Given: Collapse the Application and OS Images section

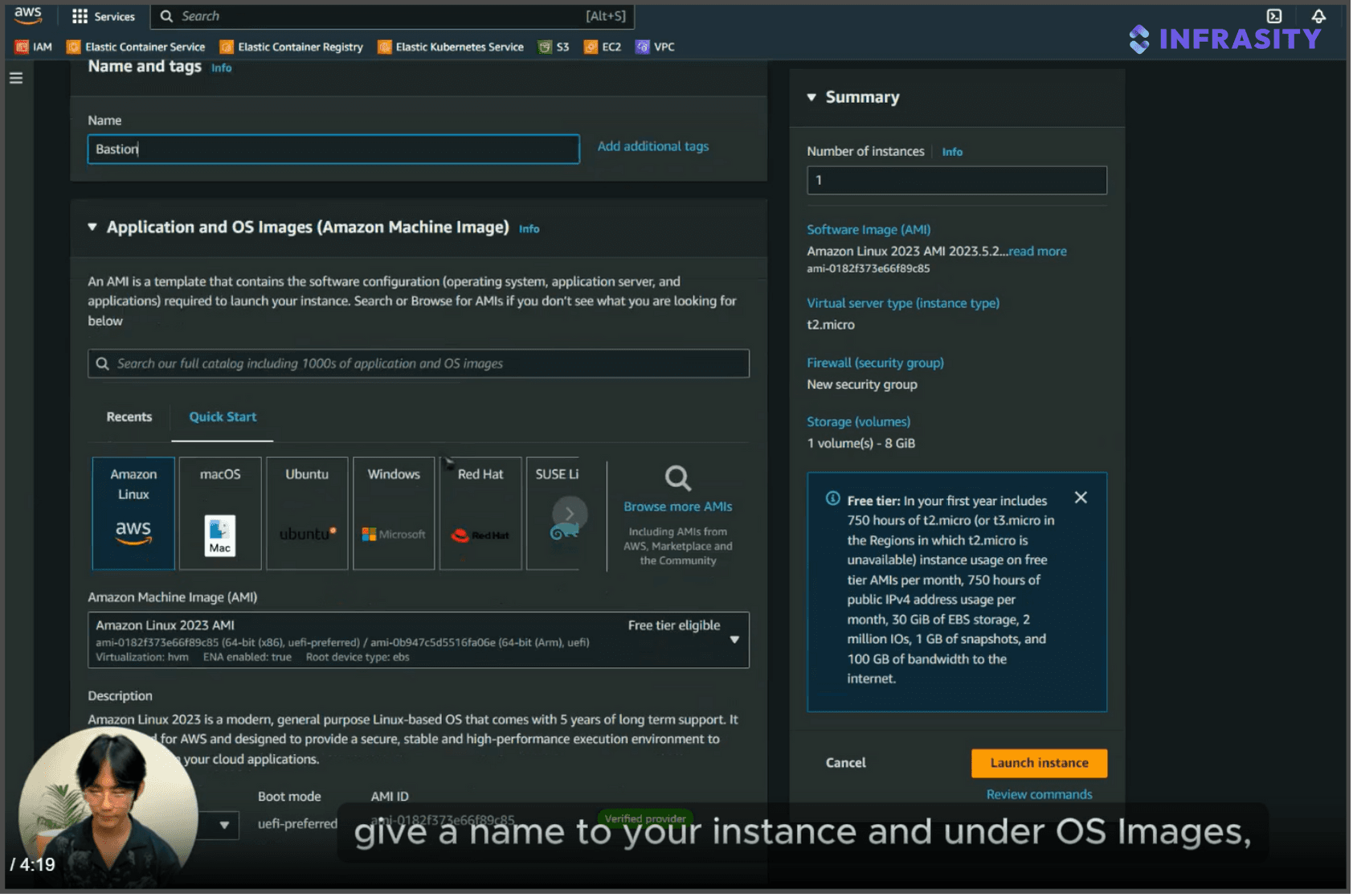Looking at the screenshot, I should [x=92, y=228].
